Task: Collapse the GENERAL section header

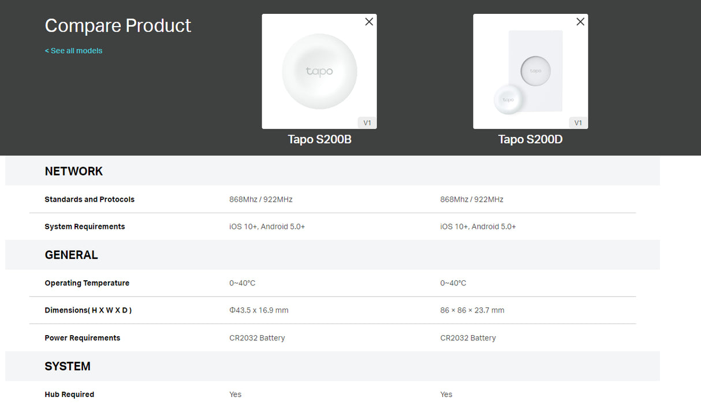Action: coord(72,255)
